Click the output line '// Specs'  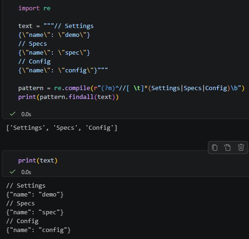click(x=21, y=204)
